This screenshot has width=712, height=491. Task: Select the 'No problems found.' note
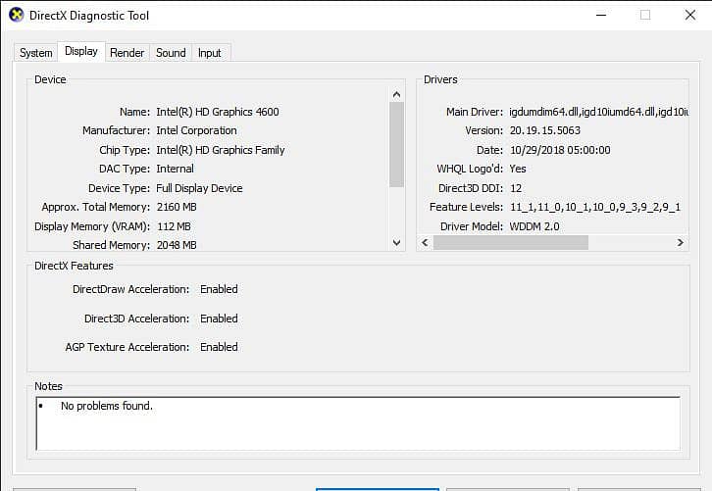107,406
